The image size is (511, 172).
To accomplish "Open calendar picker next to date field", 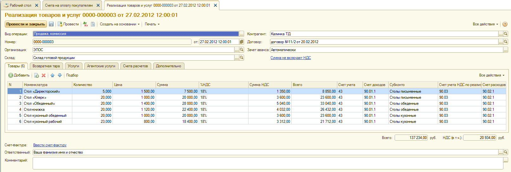I will [242, 42].
